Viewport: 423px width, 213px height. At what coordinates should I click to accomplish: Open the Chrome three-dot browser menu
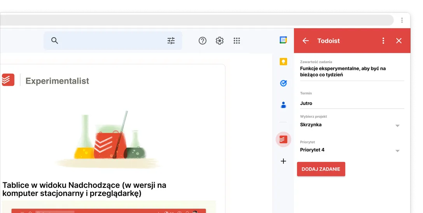[402, 20]
